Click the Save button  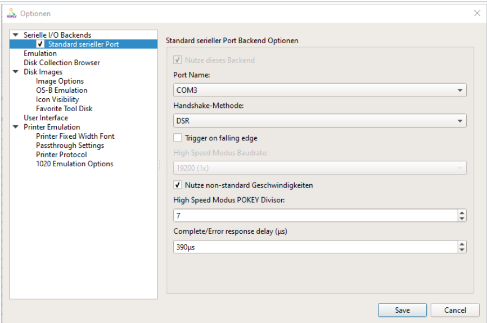tap(402, 310)
